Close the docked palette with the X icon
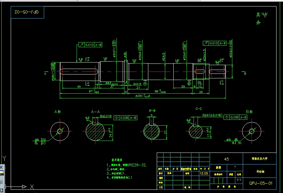283x193 pixels. tap(1, 167)
